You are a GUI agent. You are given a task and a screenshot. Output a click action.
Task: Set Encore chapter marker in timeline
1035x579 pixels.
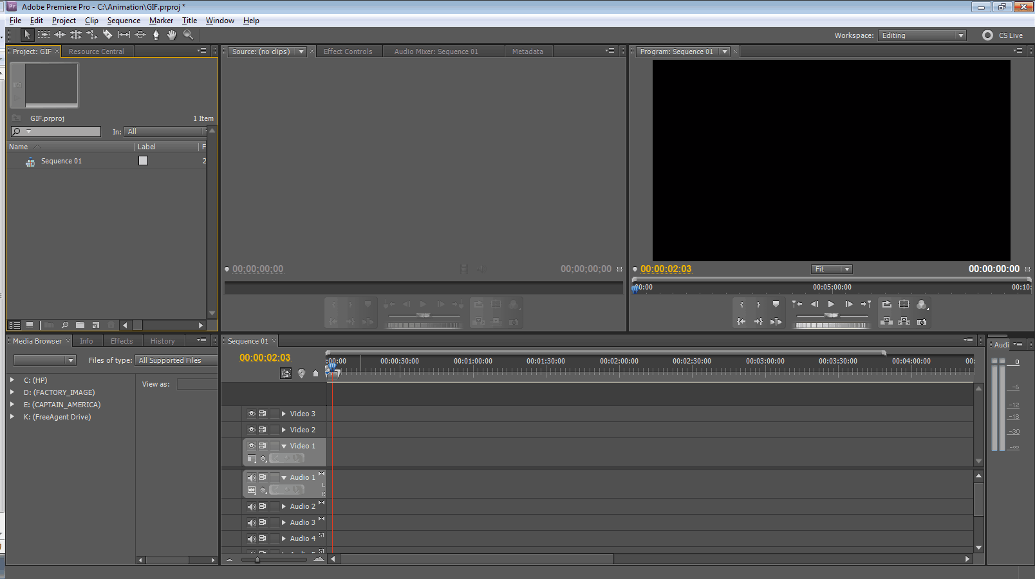point(301,373)
